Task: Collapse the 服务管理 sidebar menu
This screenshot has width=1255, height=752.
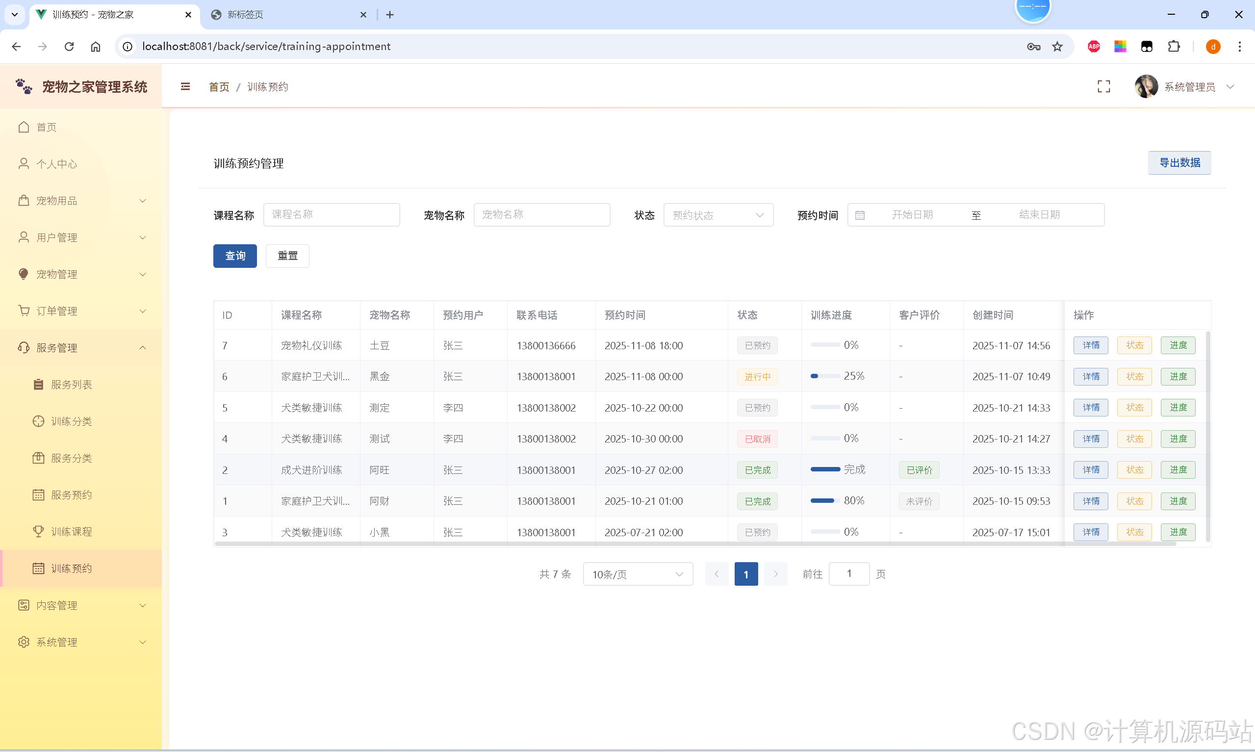Action: tap(81, 348)
